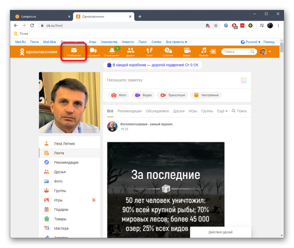Open the post image starting with За последние
Image resolution: width=294 pixels, height=248 pixels.
coord(166,190)
